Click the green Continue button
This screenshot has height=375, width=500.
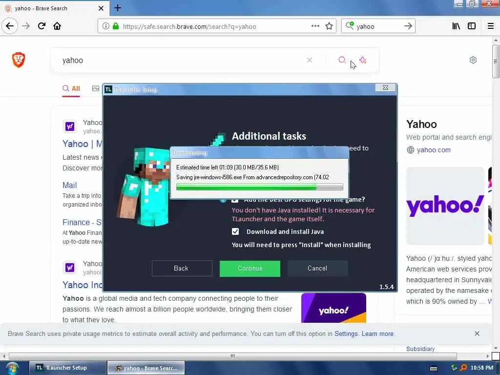click(x=250, y=269)
